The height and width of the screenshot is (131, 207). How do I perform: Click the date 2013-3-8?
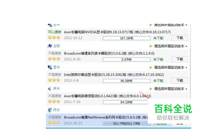pyautogui.click(x=71, y=81)
